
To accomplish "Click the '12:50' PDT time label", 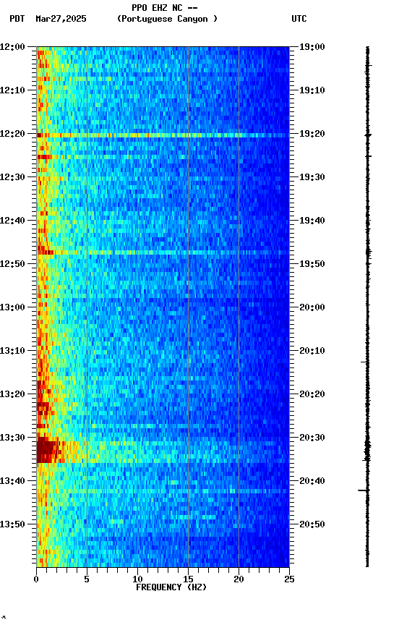I will tap(12, 264).
